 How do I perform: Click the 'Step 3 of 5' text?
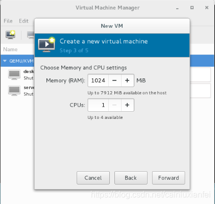coord(74,51)
